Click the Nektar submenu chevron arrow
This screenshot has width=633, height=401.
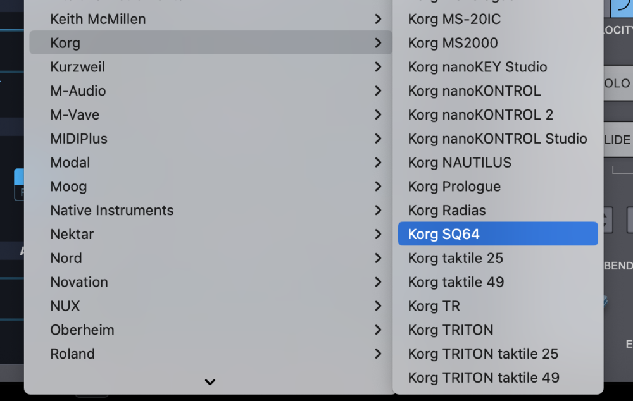(378, 235)
